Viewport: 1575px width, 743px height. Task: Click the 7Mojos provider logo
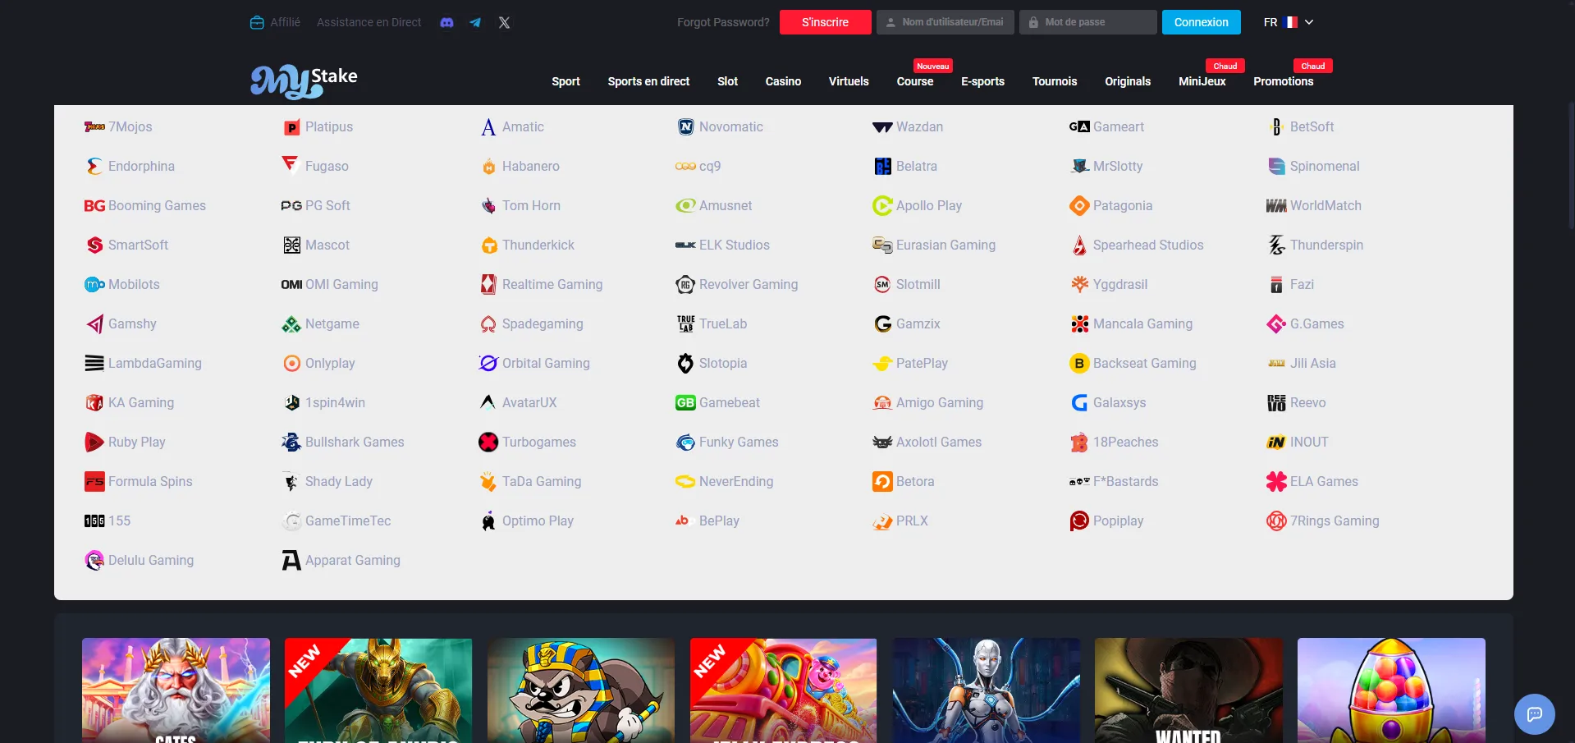(x=94, y=126)
